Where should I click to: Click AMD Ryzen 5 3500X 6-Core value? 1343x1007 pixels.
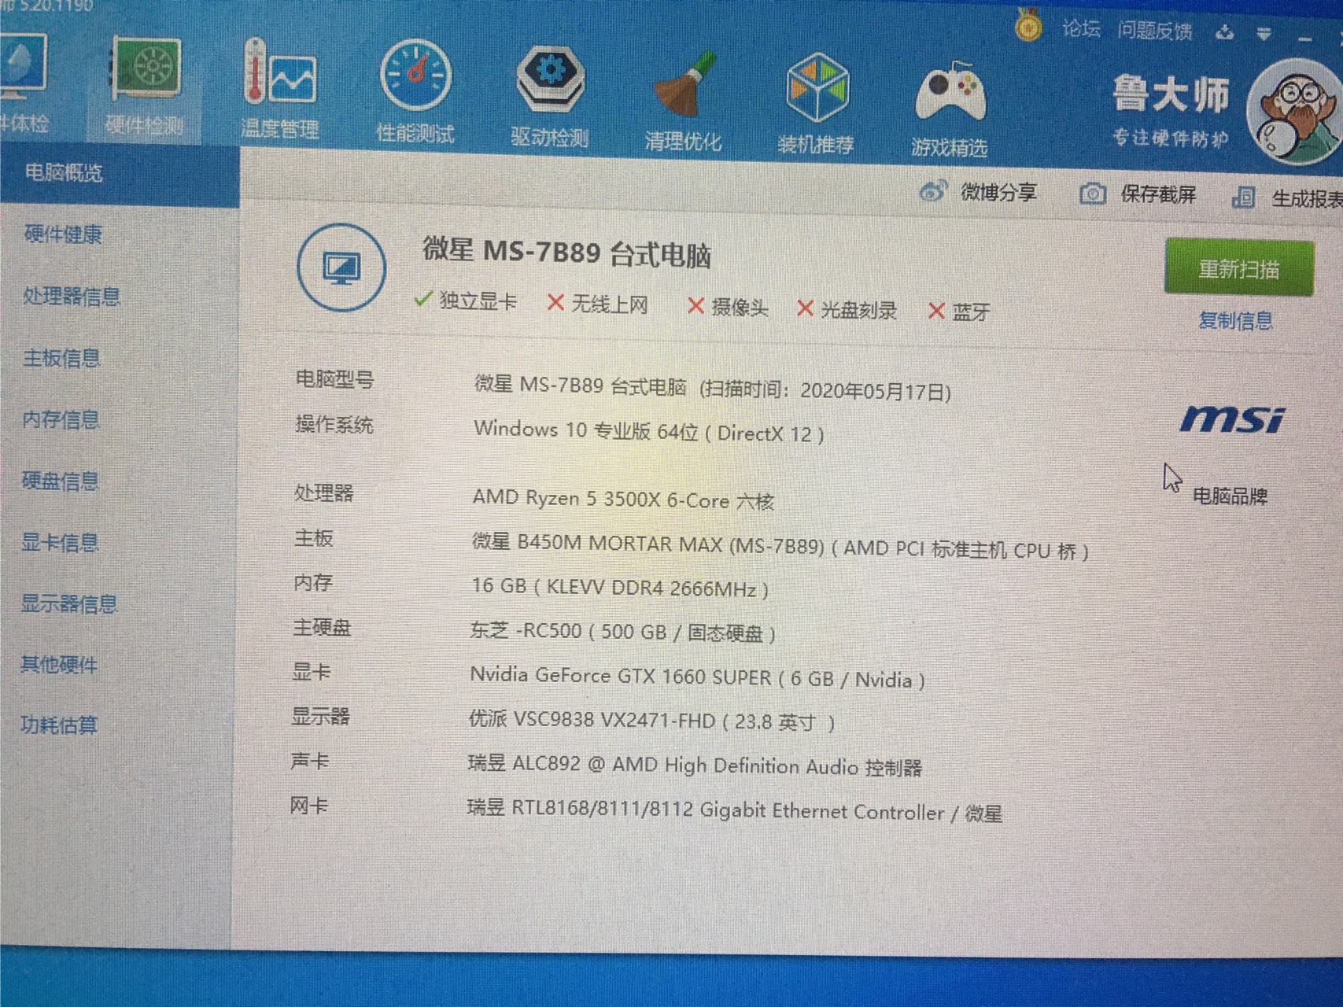tap(623, 499)
